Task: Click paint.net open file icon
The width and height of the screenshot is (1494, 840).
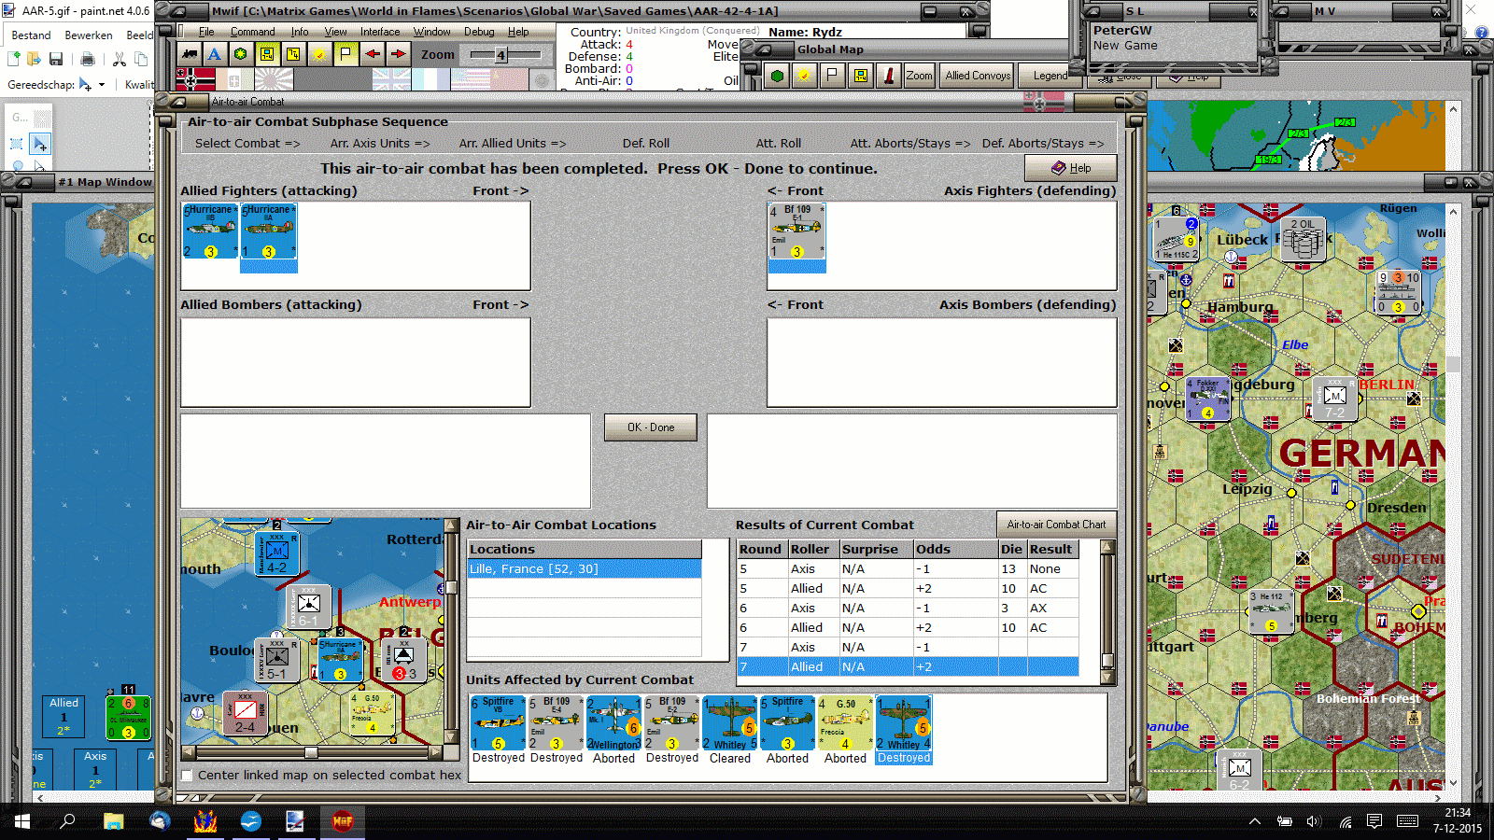Action: (x=34, y=60)
